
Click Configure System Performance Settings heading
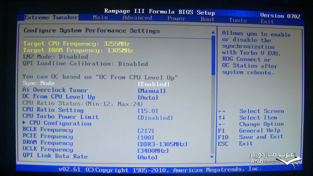(x=92, y=31)
